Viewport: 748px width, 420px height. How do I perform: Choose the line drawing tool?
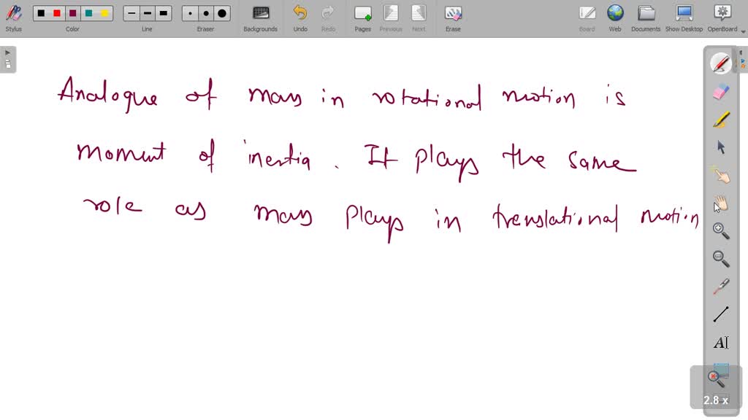click(x=720, y=314)
